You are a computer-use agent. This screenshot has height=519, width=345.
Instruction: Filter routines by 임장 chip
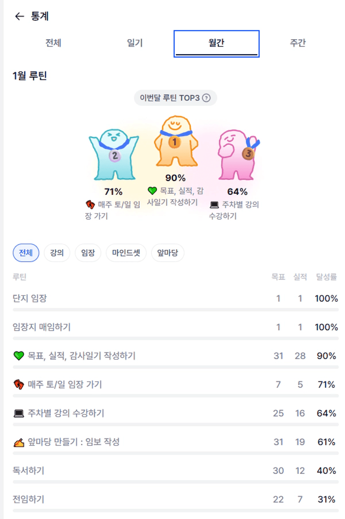pyautogui.click(x=88, y=253)
